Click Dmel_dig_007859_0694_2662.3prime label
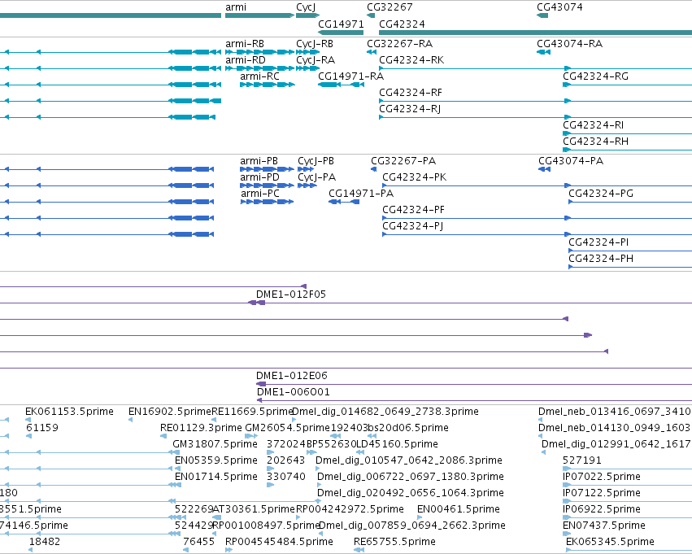 tap(412, 526)
